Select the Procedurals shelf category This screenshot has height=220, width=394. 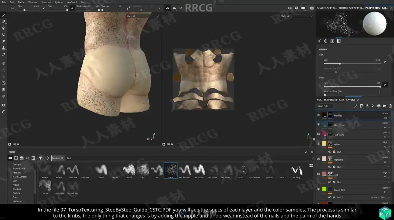click(x=19, y=168)
